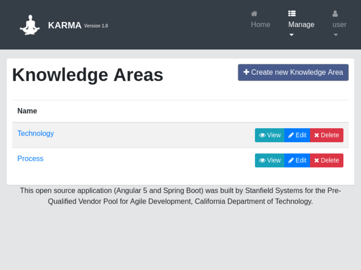The image size is (361, 270).
Task: Click the eye icon in Technology row
Action: tap(262, 135)
